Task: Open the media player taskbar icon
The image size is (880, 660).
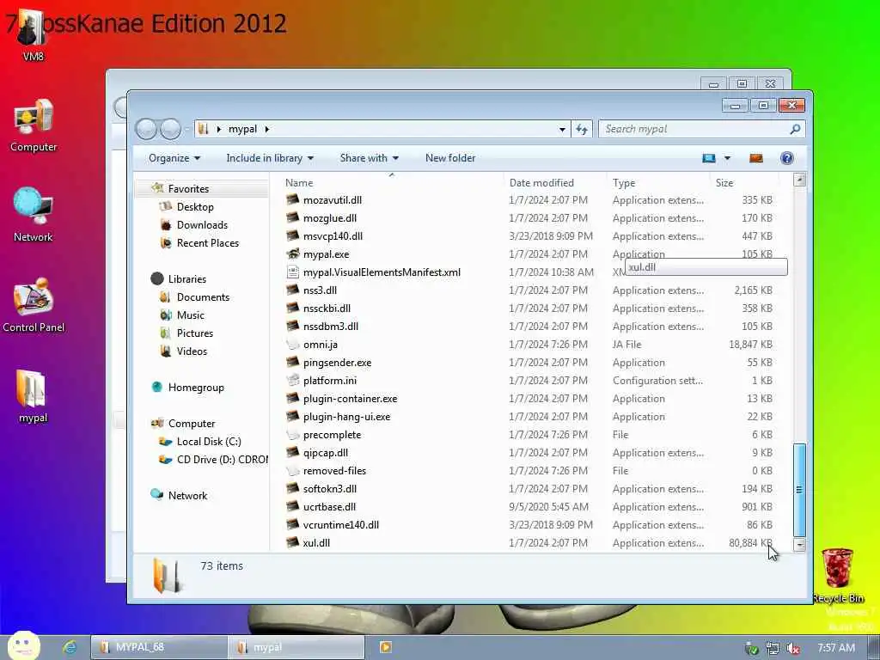Action: point(386,647)
